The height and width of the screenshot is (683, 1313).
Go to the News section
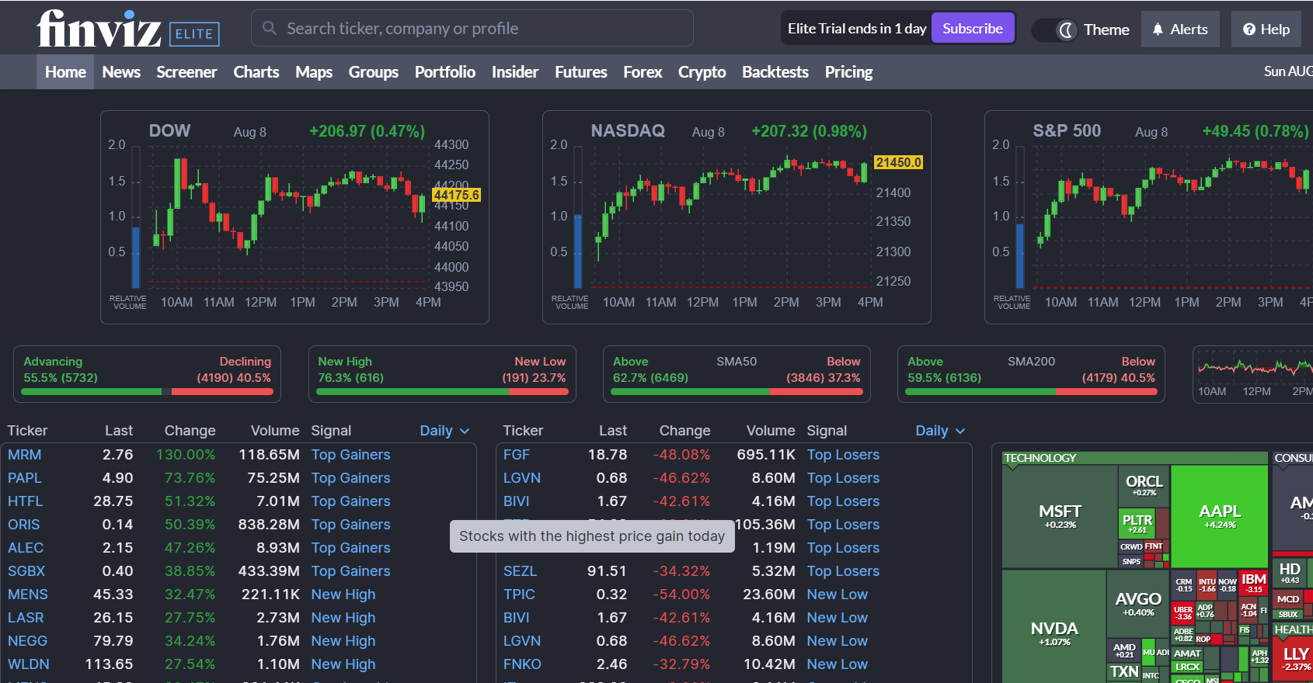point(121,72)
